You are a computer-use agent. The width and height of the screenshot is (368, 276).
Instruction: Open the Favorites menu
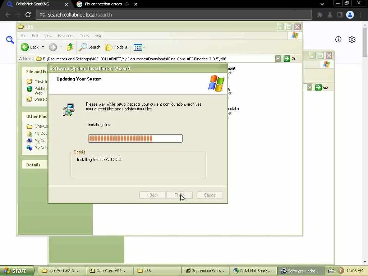click(66, 36)
